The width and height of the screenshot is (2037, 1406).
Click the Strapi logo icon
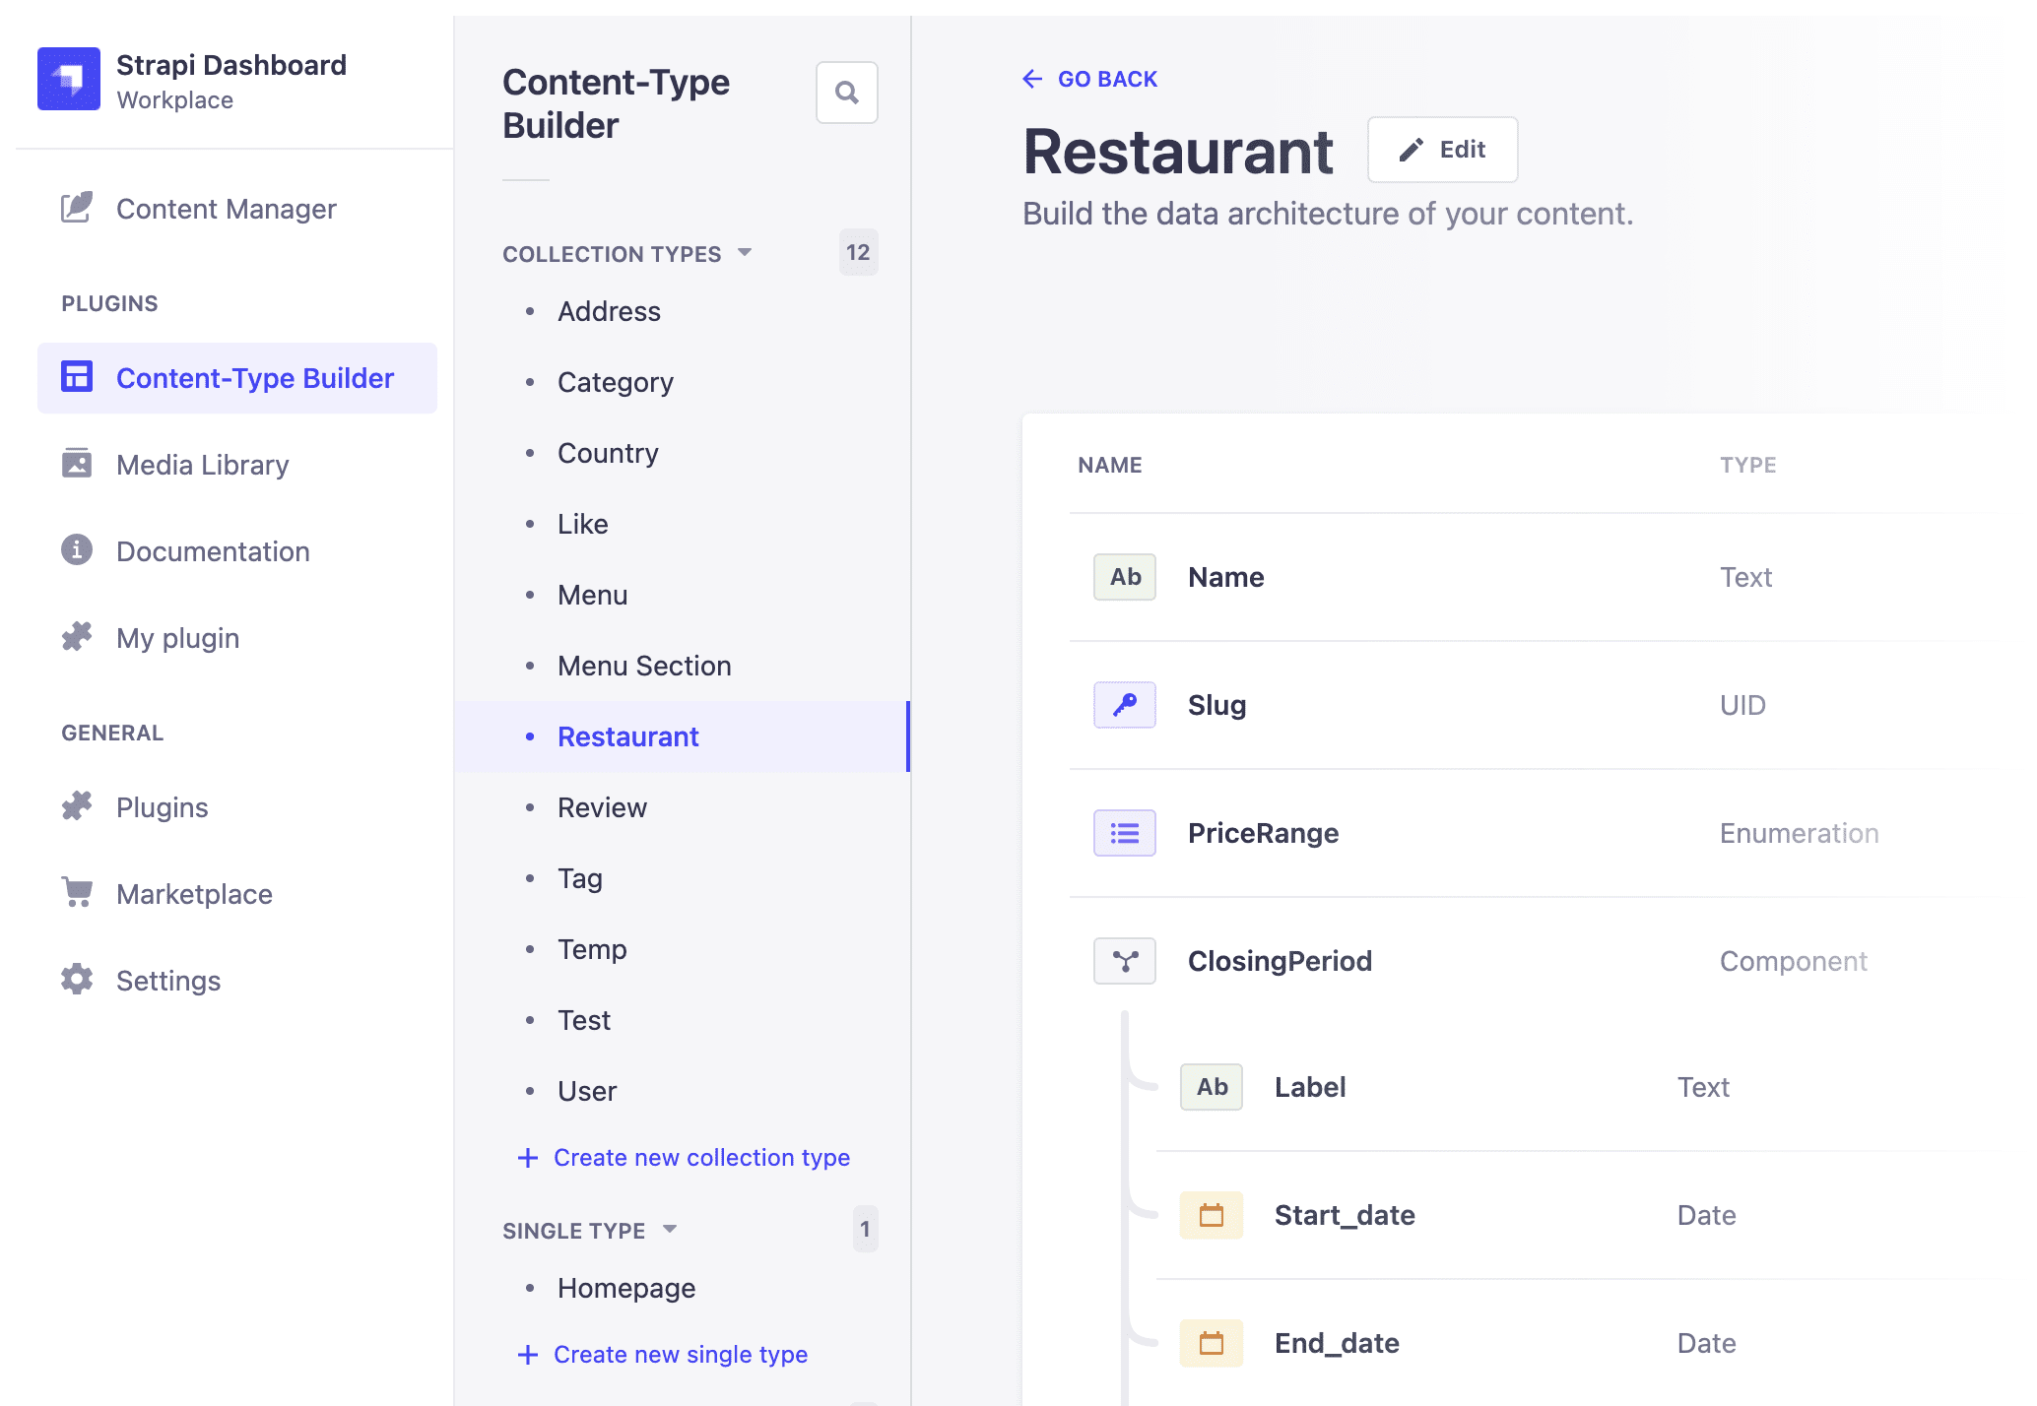pos(69,79)
